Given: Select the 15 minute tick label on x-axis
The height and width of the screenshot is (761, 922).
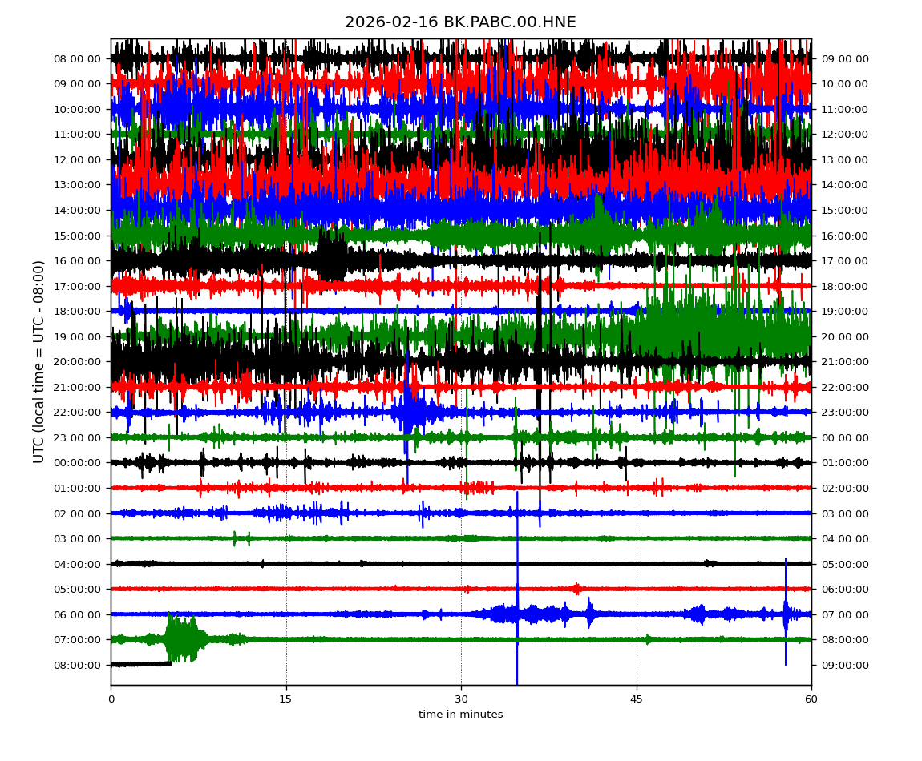Looking at the screenshot, I should (x=286, y=699).
